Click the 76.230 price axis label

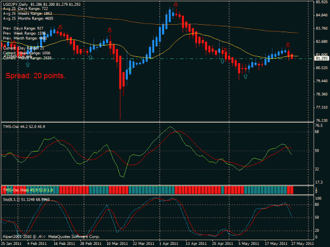click(322, 121)
